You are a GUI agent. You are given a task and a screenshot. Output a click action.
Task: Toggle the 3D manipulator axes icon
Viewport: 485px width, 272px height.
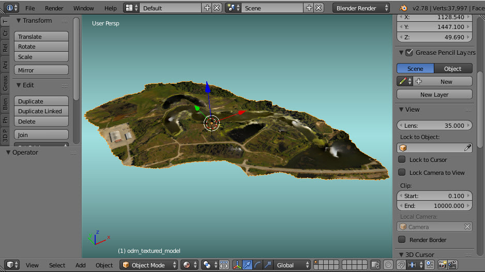pos(237,265)
